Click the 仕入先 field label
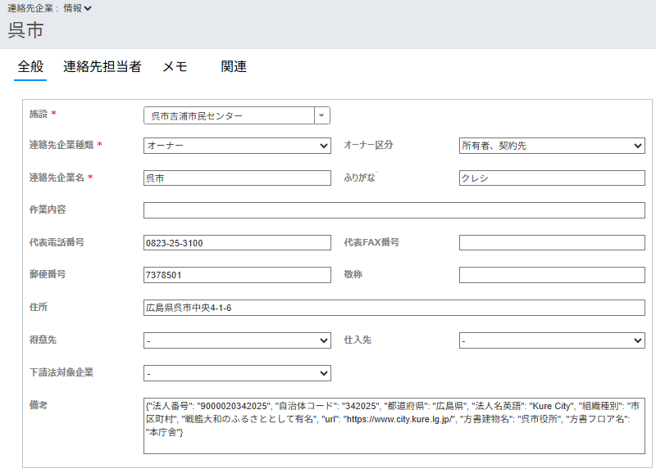Image resolution: width=656 pixels, height=473 pixels. [x=358, y=340]
